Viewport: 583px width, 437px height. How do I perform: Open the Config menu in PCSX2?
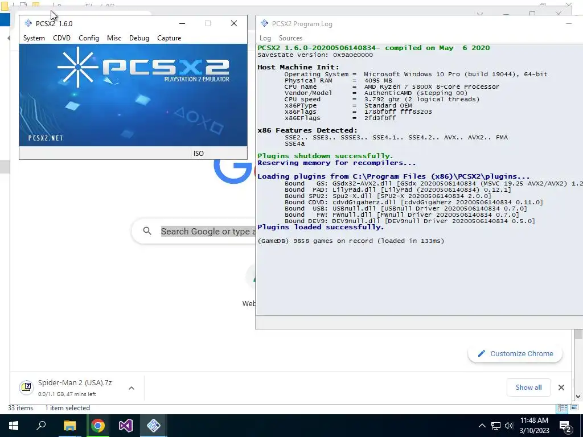(x=88, y=38)
